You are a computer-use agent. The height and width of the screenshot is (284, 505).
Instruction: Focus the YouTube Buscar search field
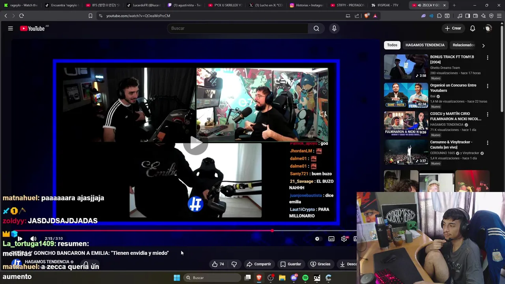click(x=238, y=28)
